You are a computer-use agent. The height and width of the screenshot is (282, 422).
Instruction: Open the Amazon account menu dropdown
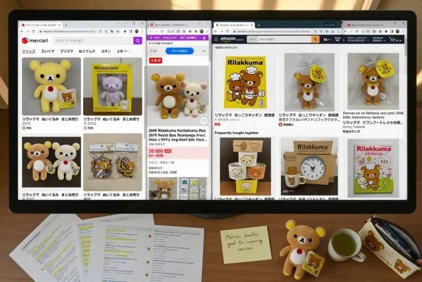357,40
